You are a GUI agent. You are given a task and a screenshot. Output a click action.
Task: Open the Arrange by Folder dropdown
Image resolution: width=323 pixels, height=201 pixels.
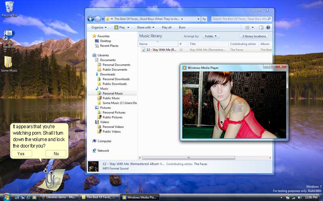coord(210,36)
